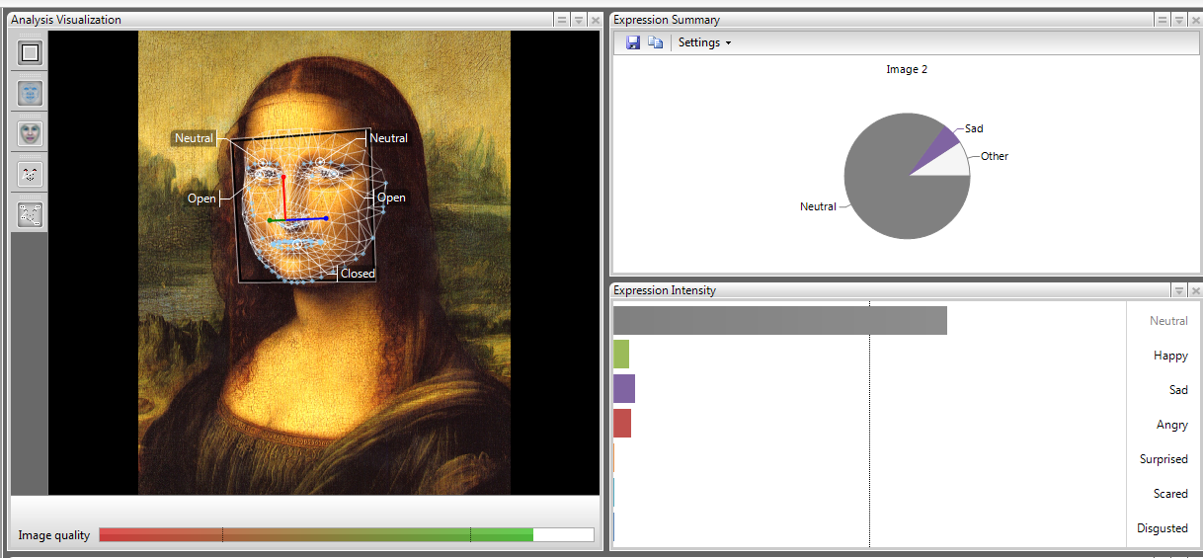Image resolution: width=1203 pixels, height=558 pixels.
Task: Copy the Expression Summary chart to the clipboard
Action: (655, 42)
